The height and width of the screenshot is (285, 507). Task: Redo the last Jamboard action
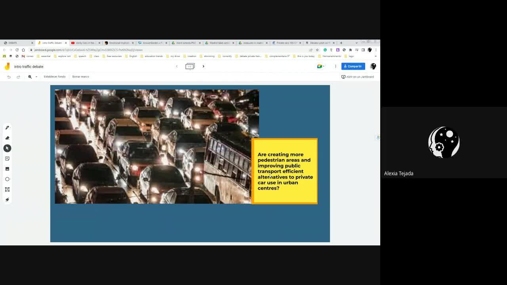(x=18, y=77)
